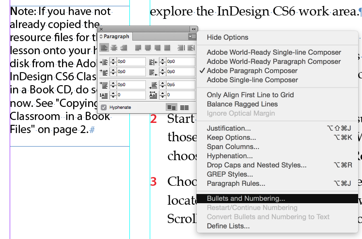Click red step number 2 in document

click(154, 119)
